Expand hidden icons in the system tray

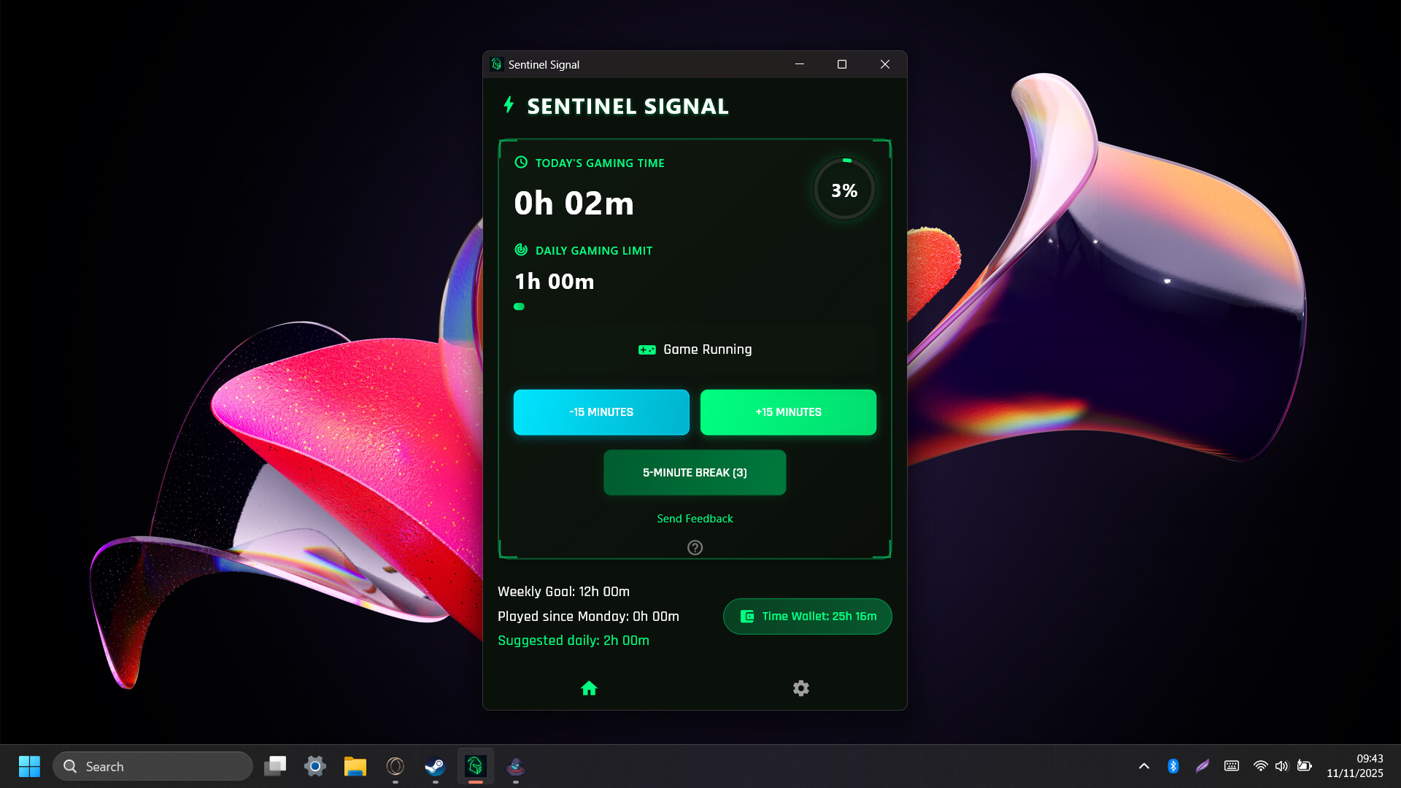(1143, 766)
